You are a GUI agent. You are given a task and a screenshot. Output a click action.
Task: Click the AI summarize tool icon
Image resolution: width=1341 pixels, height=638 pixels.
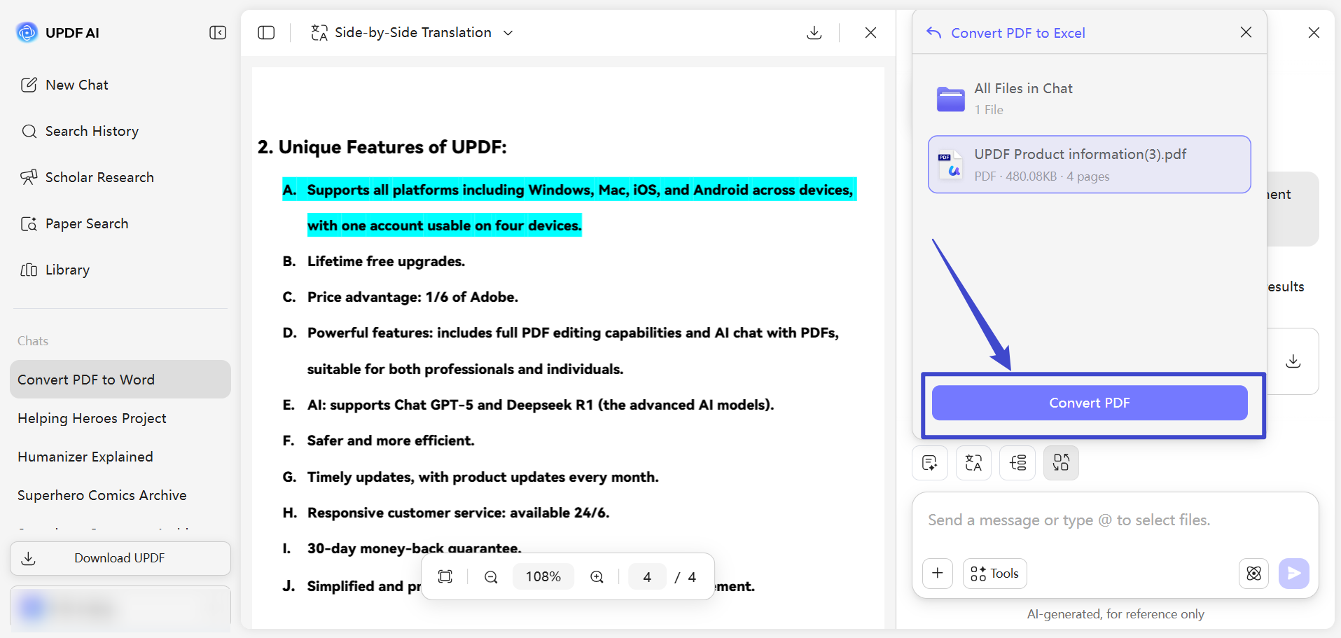930,463
